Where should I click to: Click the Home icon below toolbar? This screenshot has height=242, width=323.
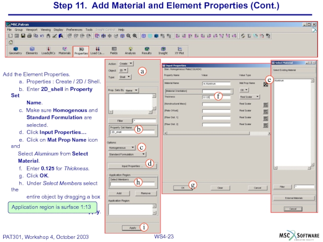11,42
